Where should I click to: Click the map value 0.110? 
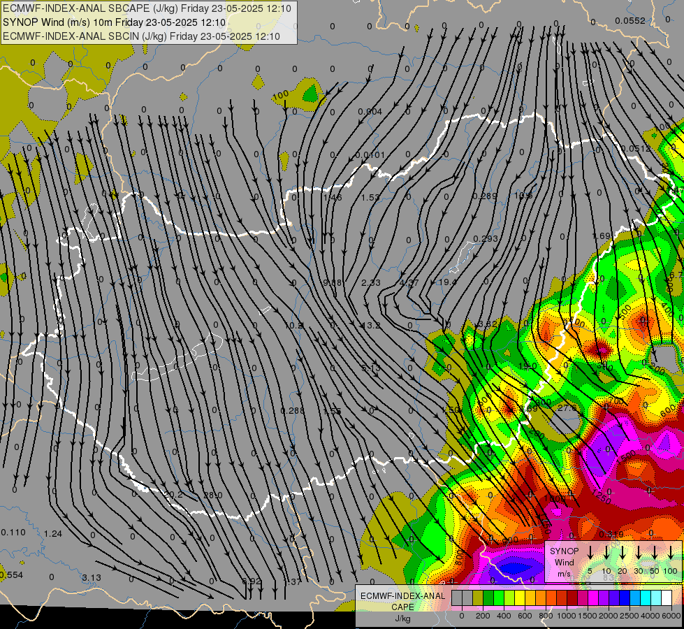tap(13, 533)
